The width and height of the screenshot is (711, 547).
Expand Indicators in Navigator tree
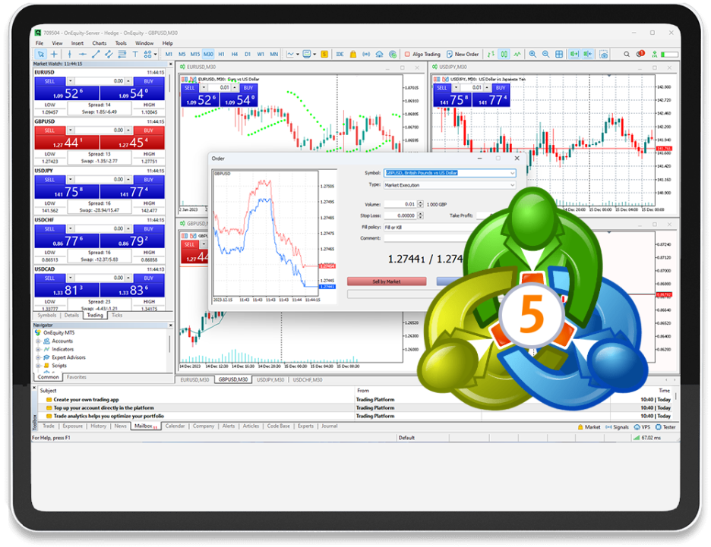pos(39,350)
